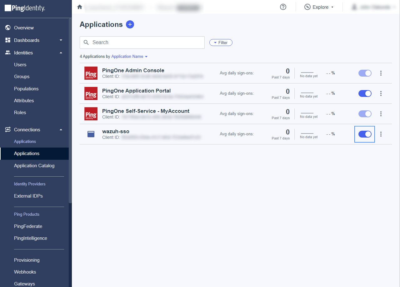This screenshot has width=400, height=287.
Task: Click the wazuh-sso application icon
Action: click(x=91, y=134)
